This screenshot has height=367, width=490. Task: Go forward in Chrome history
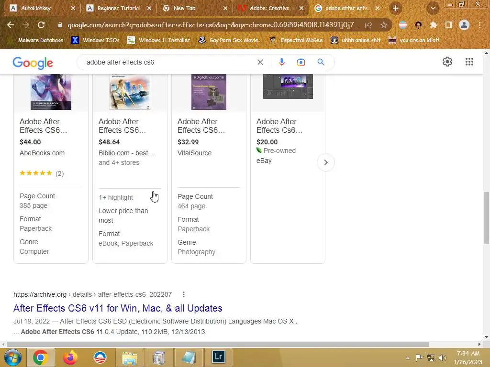coord(26,25)
